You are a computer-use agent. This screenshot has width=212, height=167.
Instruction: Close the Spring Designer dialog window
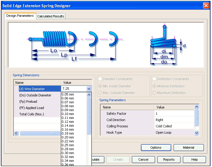pyautogui.click(x=206, y=6)
